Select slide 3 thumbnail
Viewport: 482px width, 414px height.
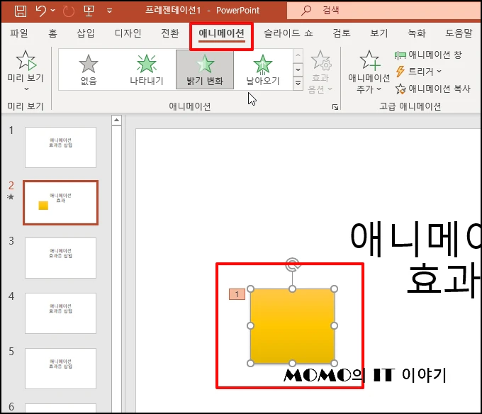[x=60, y=258]
